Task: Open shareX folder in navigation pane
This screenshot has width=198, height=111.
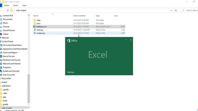Action: click(x=4, y=82)
